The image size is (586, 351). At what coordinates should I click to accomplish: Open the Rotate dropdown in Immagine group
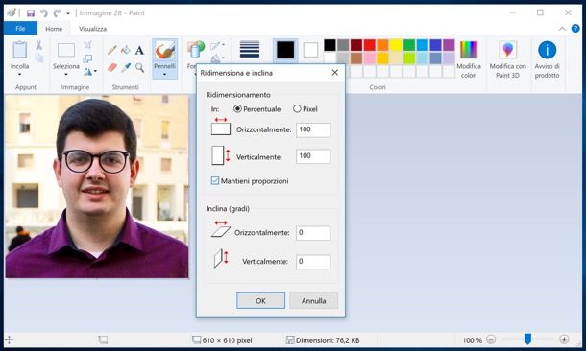[x=90, y=71]
